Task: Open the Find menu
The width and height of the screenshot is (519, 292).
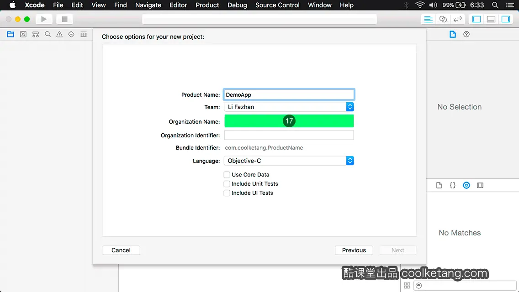Action: pyautogui.click(x=121, y=5)
